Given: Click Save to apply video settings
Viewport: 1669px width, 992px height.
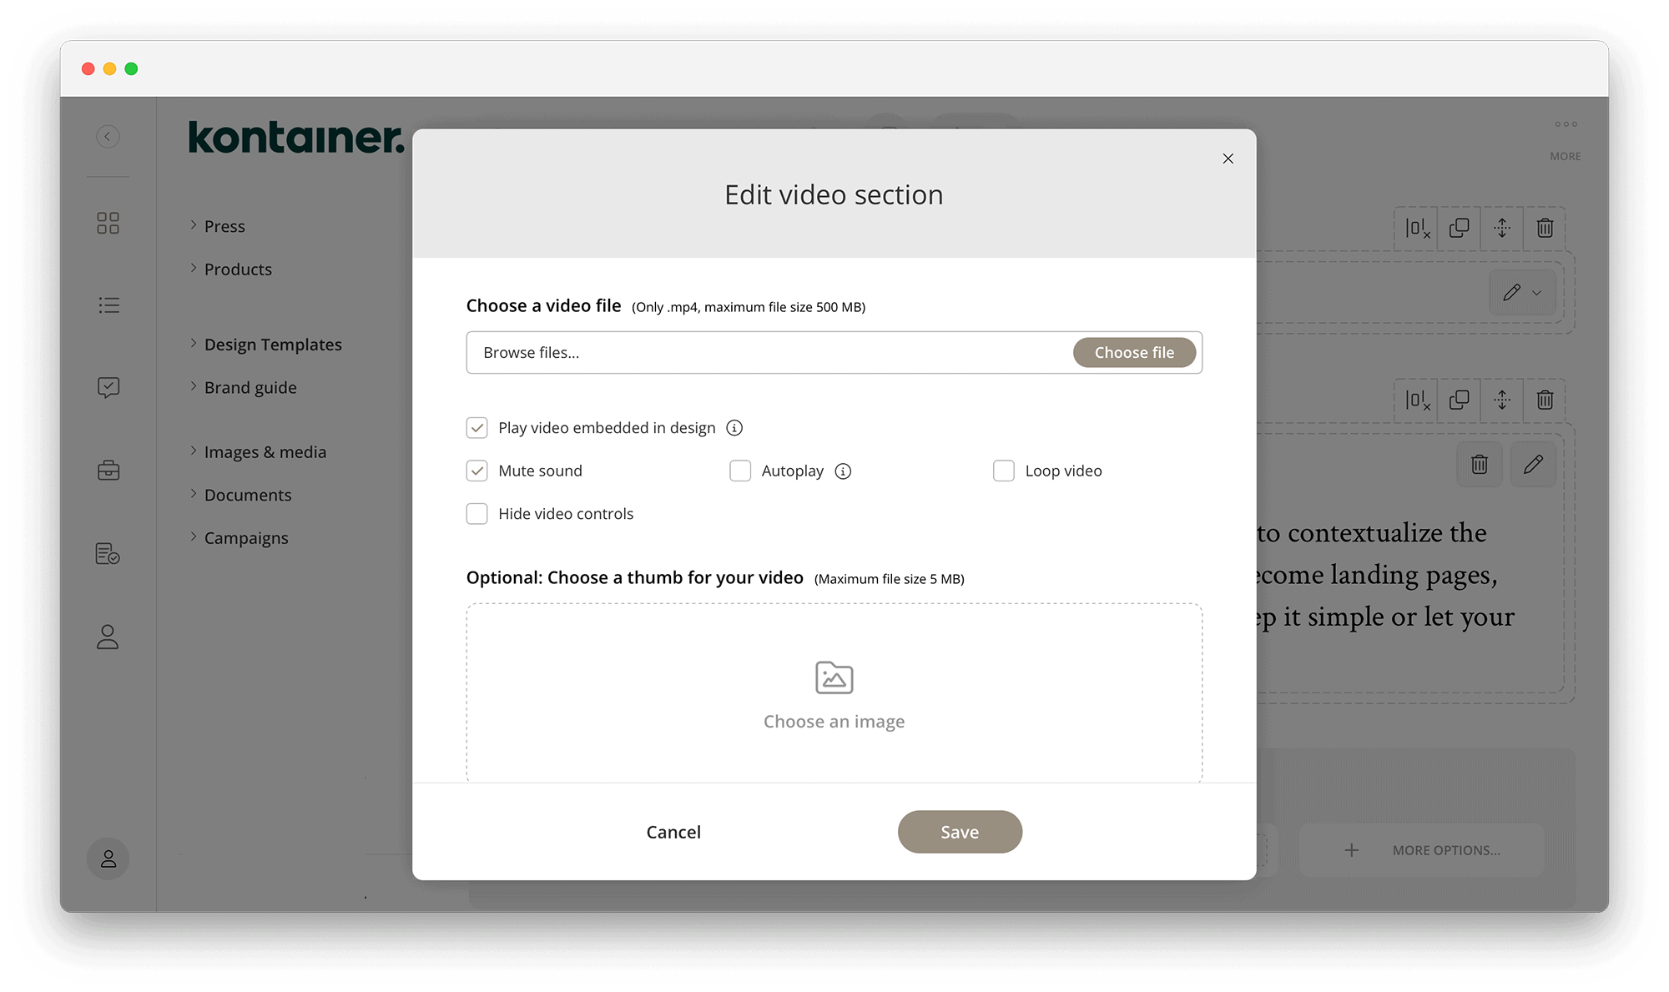Looking at the screenshot, I should [959, 832].
